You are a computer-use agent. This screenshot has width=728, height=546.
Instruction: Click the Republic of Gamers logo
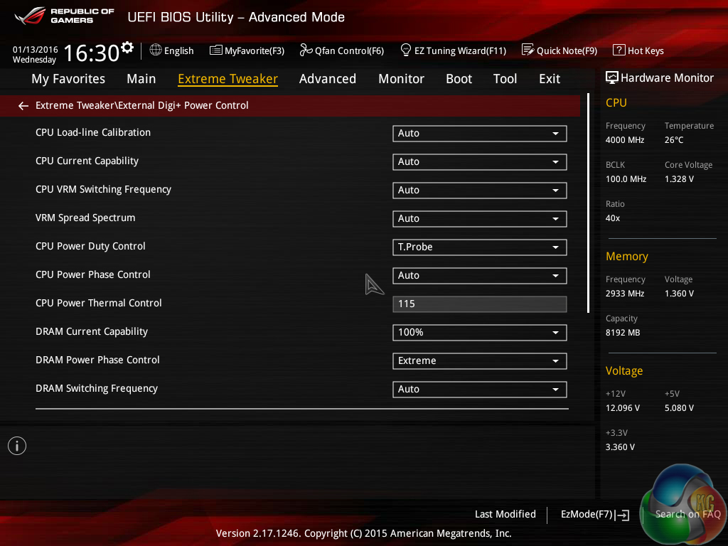(64, 16)
